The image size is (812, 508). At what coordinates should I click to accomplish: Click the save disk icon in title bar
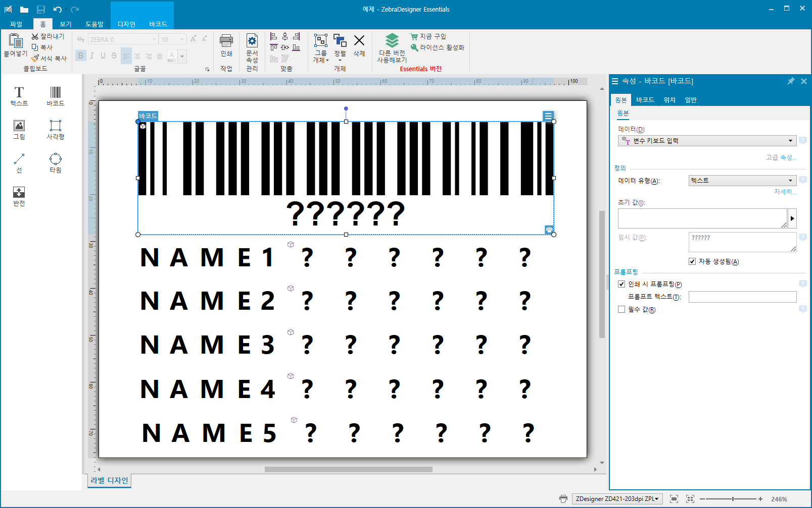pyautogui.click(x=41, y=10)
